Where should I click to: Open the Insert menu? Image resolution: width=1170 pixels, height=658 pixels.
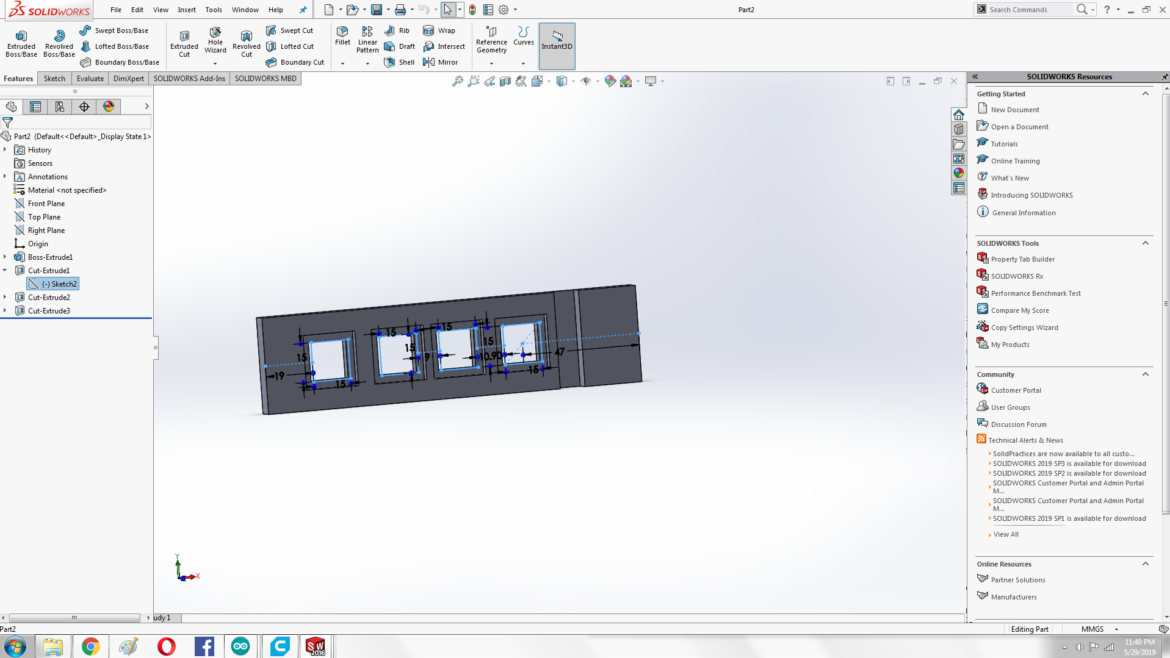[x=187, y=10]
